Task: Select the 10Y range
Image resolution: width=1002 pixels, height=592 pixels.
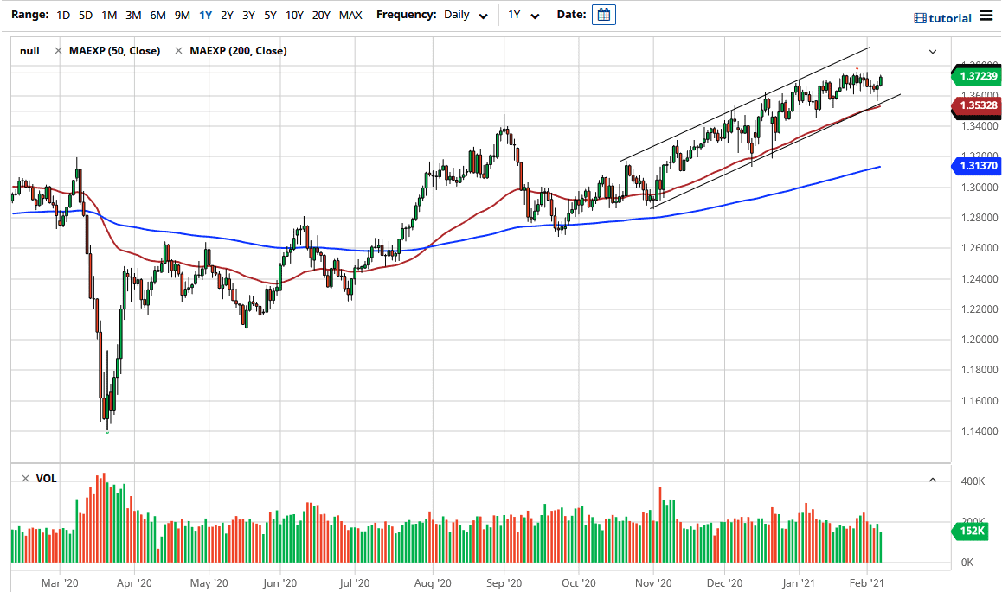Action: coord(294,15)
